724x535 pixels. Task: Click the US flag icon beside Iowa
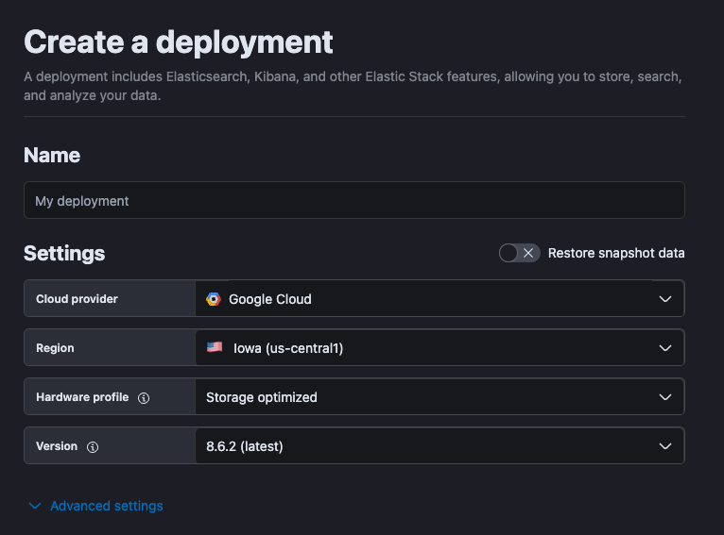coord(215,348)
